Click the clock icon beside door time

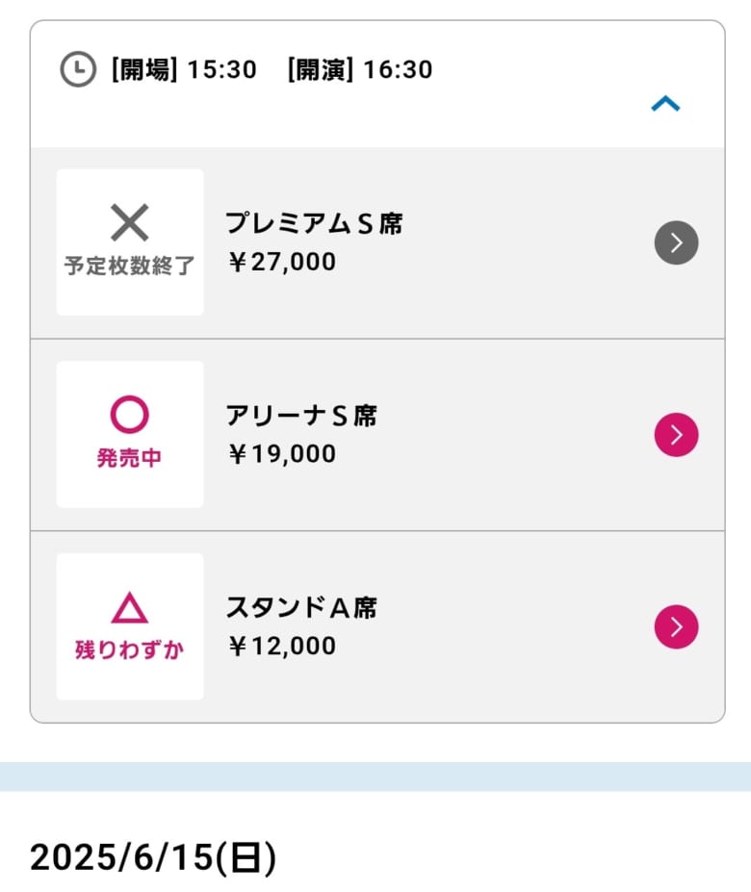(x=78, y=69)
